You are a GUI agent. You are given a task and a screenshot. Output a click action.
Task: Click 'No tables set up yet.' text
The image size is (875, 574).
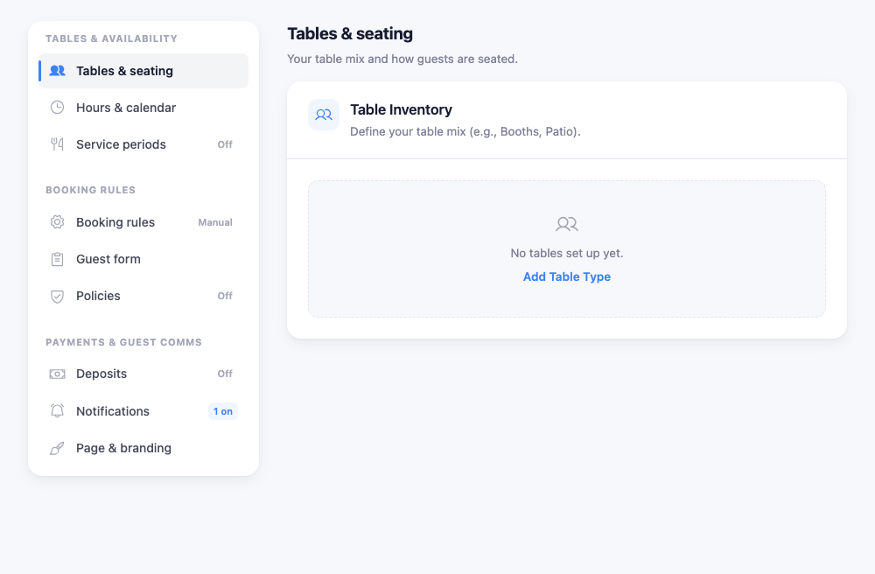click(567, 253)
